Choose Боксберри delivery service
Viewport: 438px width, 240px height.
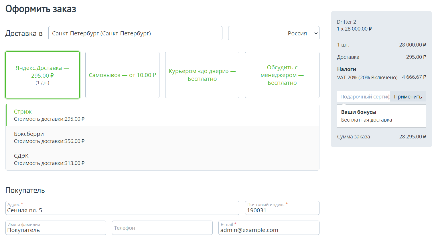[x=162, y=137]
